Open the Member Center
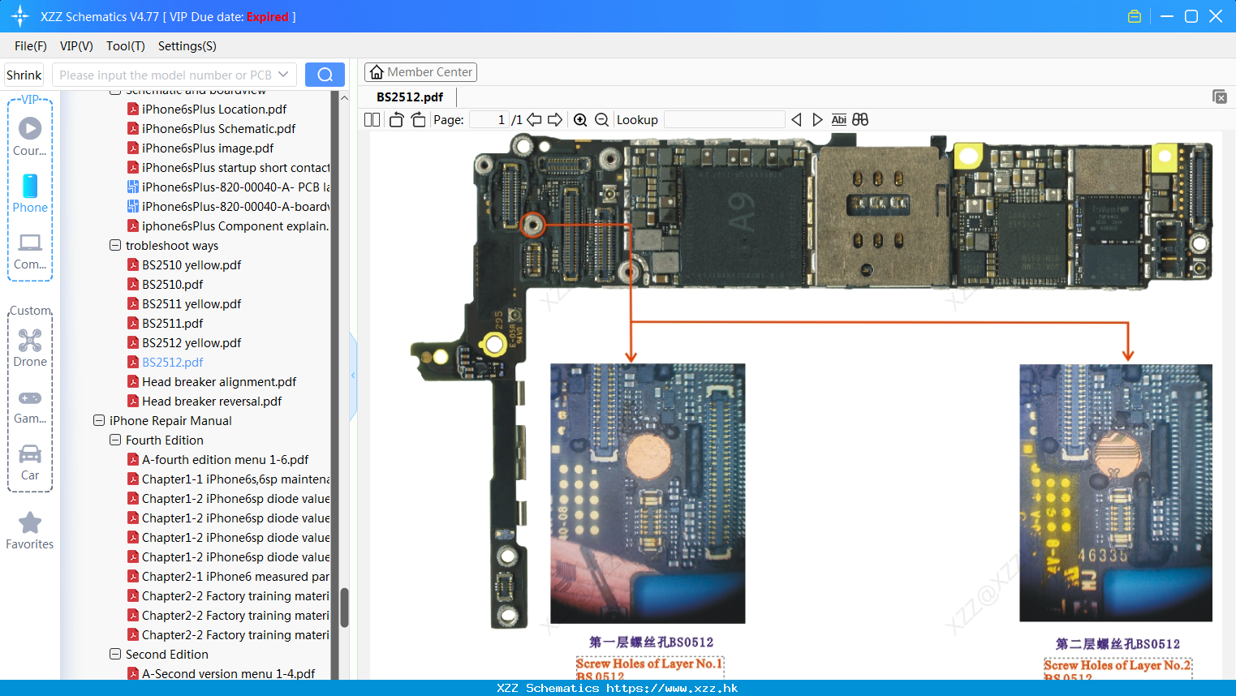The width and height of the screenshot is (1236, 696). click(420, 72)
